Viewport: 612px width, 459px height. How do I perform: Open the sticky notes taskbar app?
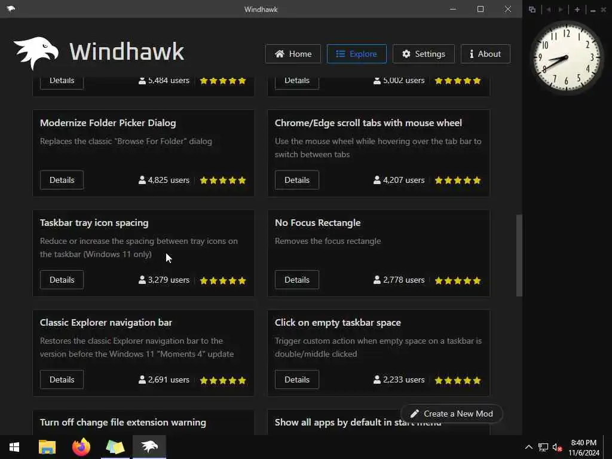coord(115,447)
